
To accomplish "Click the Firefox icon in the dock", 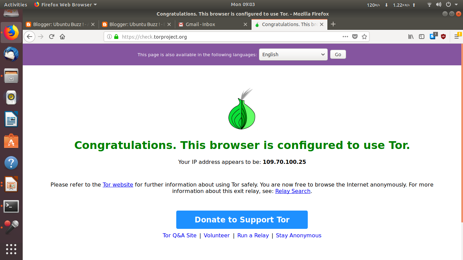I will click(11, 32).
